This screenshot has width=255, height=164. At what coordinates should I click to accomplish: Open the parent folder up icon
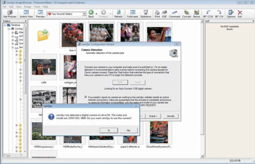tap(43, 35)
